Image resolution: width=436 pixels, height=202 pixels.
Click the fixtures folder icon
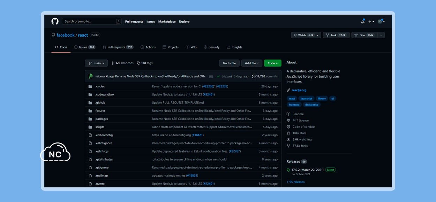[90, 111]
